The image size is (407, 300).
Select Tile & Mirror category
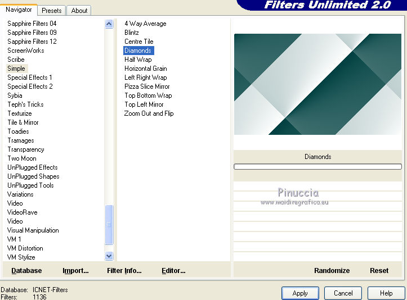click(23, 122)
